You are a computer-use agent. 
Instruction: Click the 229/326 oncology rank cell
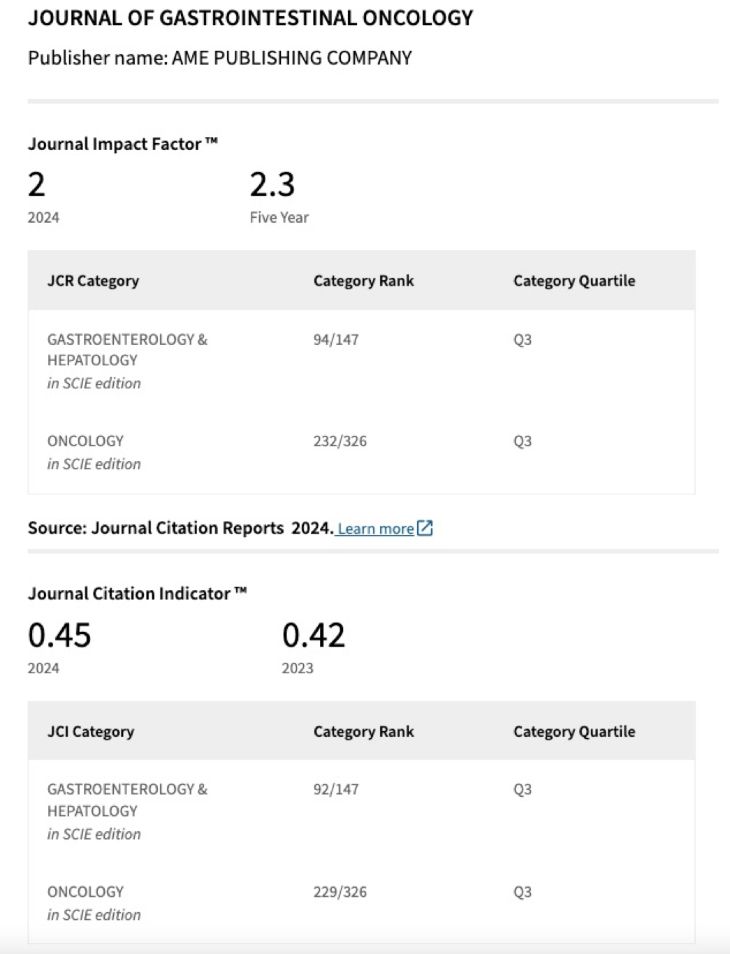click(340, 892)
